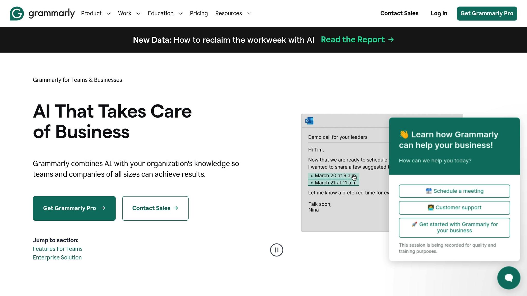Click the 'March 21 at 11 a.m.' line
527x296 pixels.
333,183
